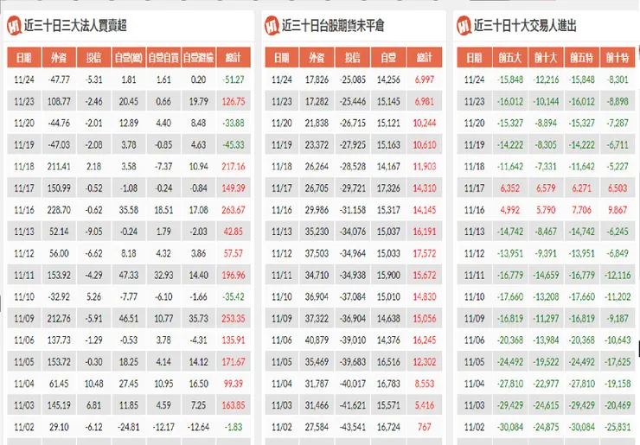The height and width of the screenshot is (445, 640).
Task: Click the red 6,997 futures total
Action: tap(425, 79)
